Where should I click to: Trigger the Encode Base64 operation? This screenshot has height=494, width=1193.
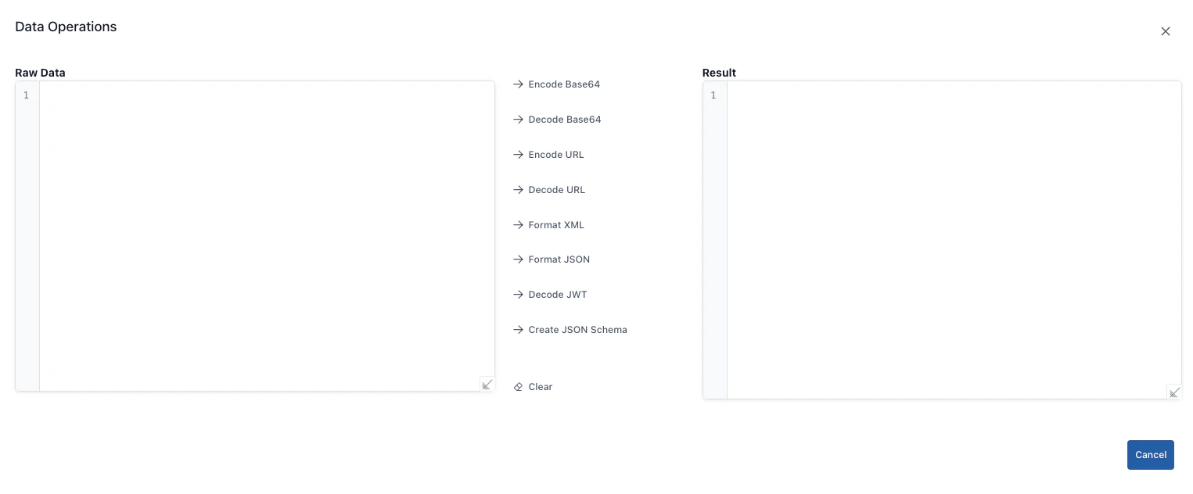(x=563, y=84)
